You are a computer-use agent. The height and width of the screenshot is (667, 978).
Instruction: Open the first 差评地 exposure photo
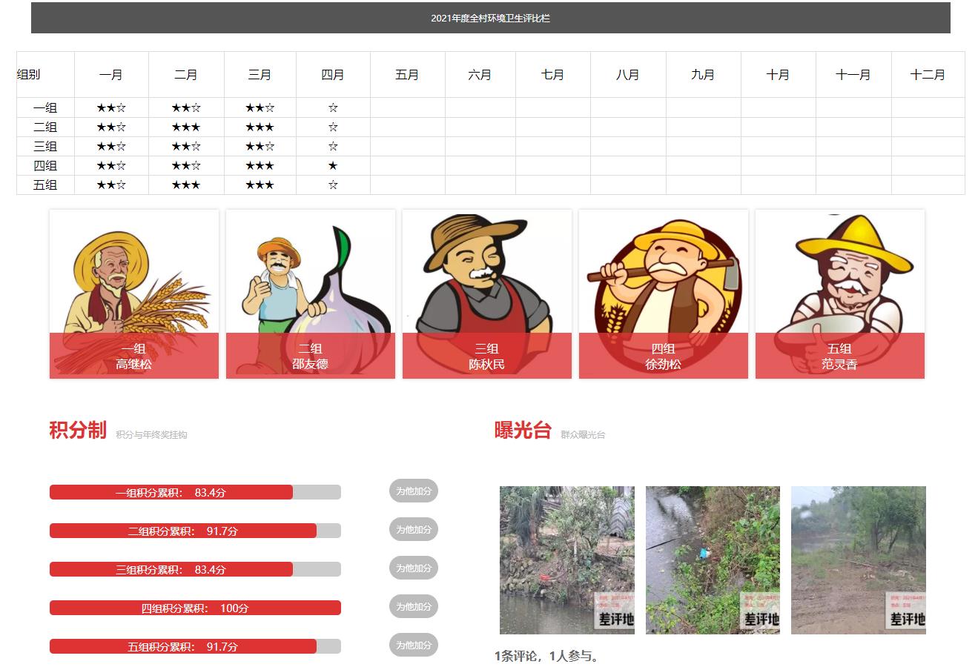(x=567, y=560)
